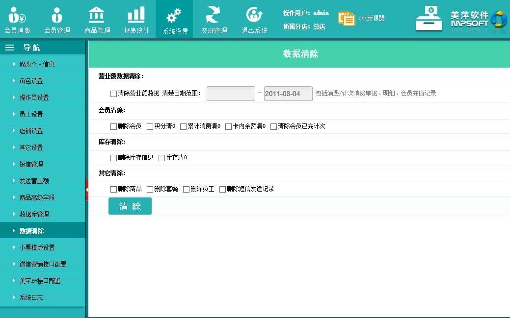Open the 1条新提醒 notepad reminder icon

347,18
